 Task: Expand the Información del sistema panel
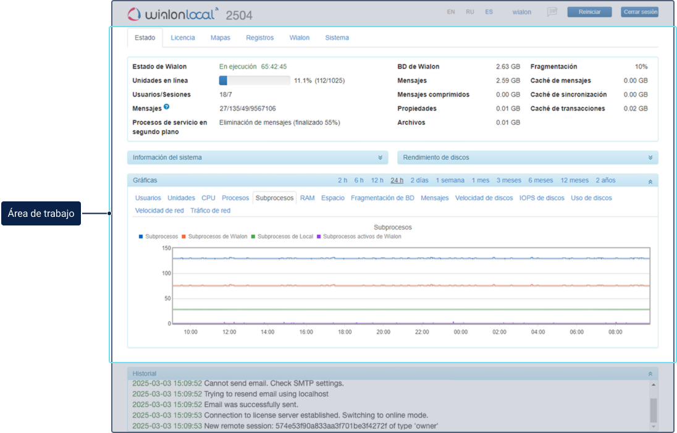point(381,158)
